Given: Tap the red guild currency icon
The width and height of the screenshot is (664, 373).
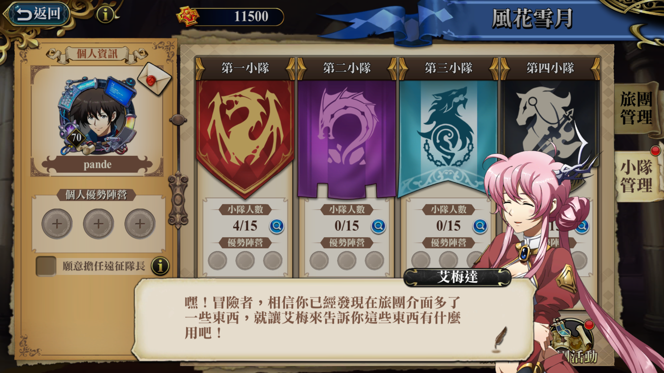Looking at the screenshot, I should click(188, 17).
